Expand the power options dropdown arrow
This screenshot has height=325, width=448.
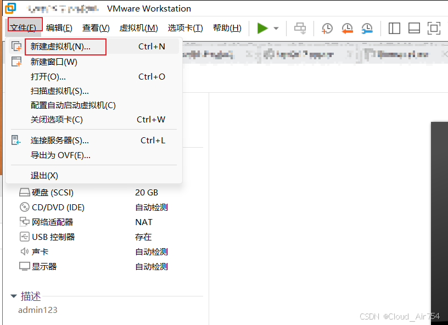point(276,29)
